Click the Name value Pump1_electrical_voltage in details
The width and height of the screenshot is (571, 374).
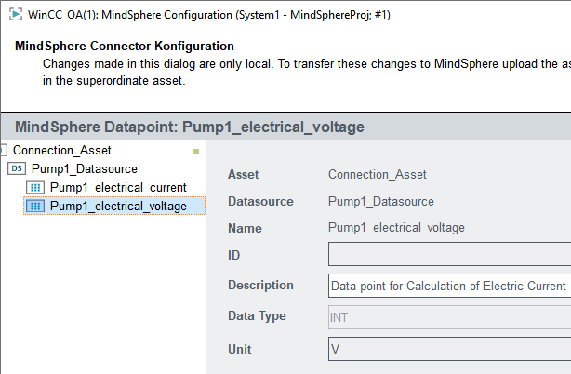pyautogui.click(x=396, y=228)
